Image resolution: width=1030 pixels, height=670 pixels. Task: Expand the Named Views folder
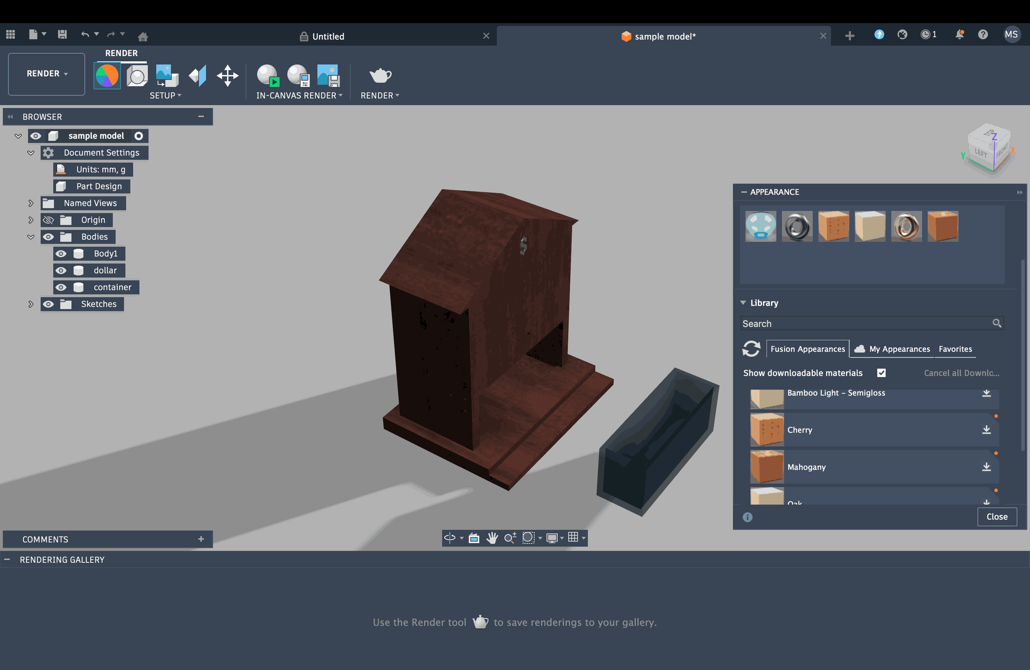[x=31, y=203]
